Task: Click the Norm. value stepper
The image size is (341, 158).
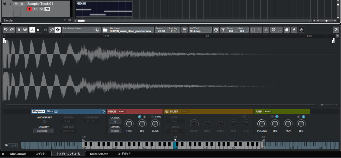Action: pos(236,31)
